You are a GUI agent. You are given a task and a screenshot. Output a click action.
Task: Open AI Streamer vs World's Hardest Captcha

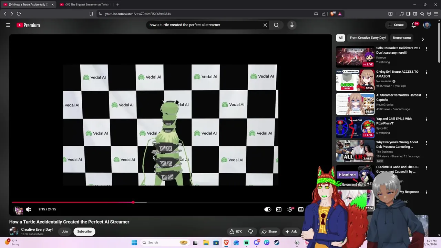click(x=399, y=97)
